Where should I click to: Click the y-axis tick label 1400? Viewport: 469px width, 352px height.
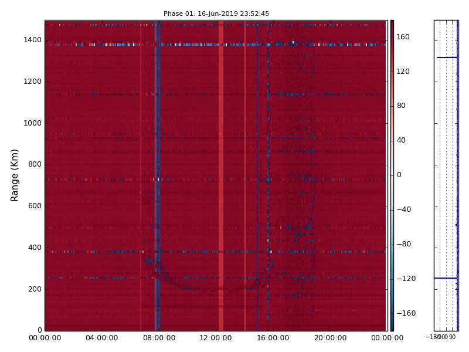[32, 40]
